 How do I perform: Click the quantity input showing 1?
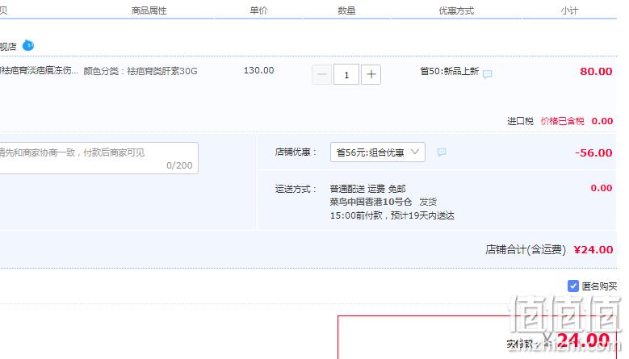click(346, 74)
